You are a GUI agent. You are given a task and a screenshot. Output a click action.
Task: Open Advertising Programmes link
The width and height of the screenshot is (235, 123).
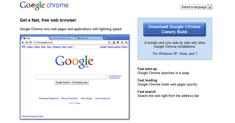tap(49, 99)
